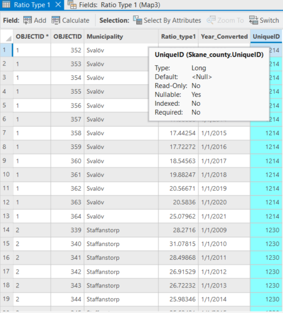Viewport: 283px width, 313px height.
Task: Select row 7 by its row header
Action: [7, 133]
